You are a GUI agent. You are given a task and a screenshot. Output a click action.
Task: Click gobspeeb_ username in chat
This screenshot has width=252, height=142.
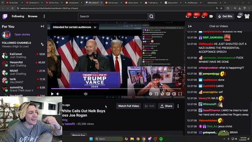coord(210,133)
